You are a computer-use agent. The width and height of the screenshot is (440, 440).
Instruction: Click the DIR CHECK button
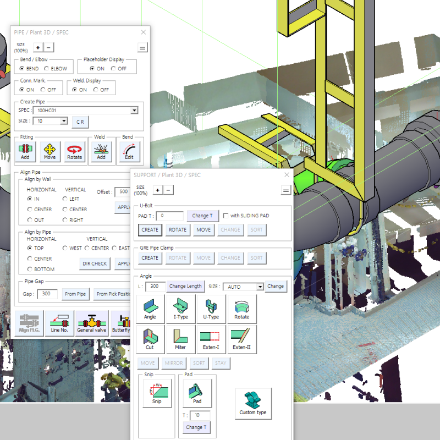coord(94,263)
